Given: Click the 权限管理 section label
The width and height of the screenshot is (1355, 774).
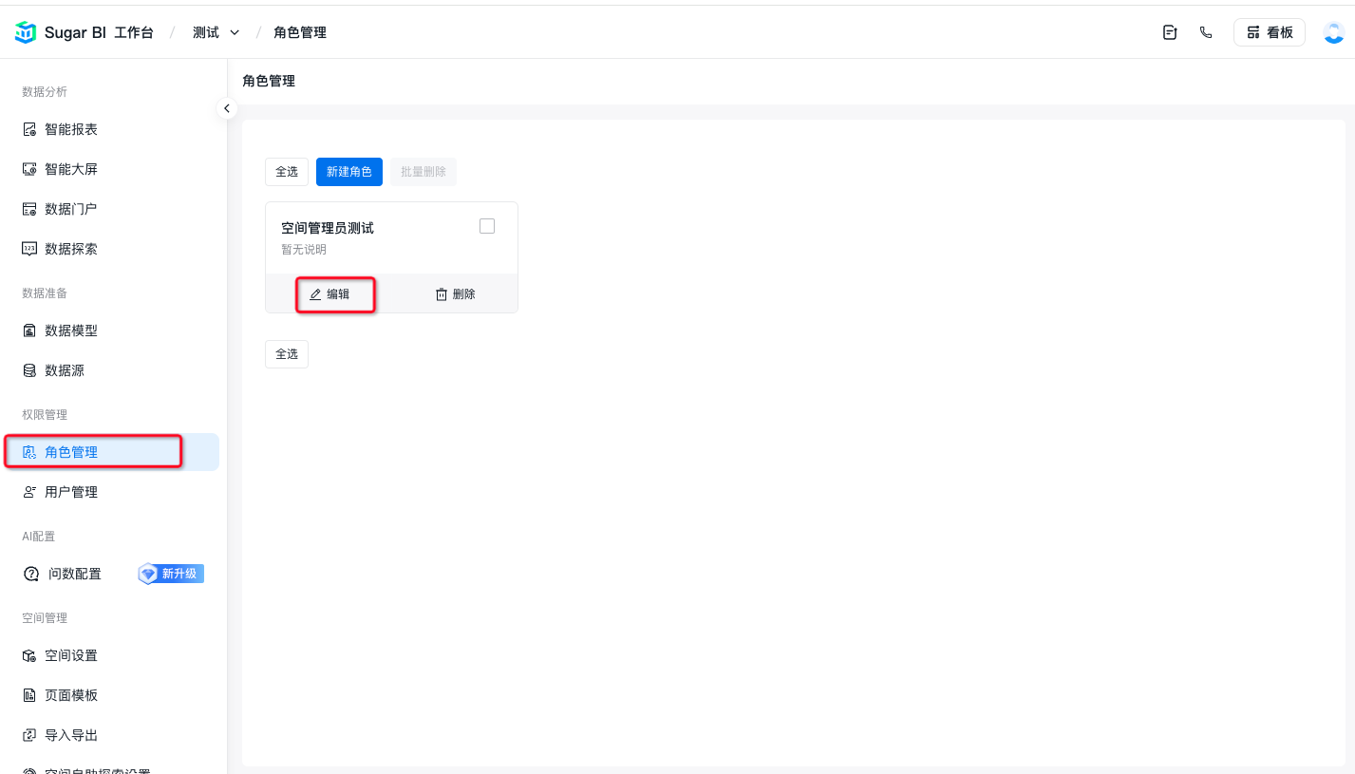Looking at the screenshot, I should (x=45, y=415).
